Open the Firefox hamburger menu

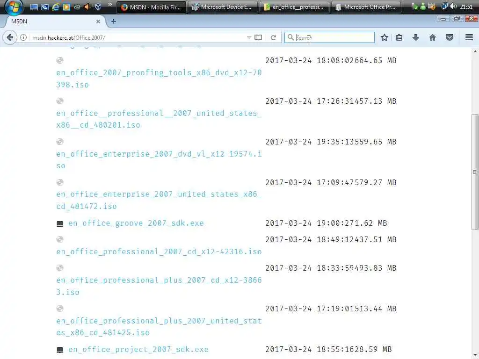point(469,37)
